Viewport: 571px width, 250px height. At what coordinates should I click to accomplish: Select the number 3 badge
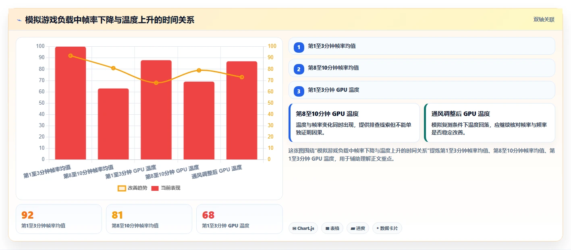tap(299, 91)
